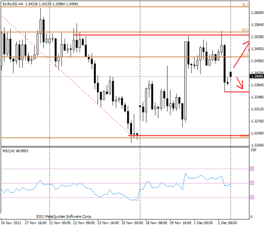The width and height of the screenshot is (264, 226).
Task: Click the RSI scale 100 label
Action: tap(253, 150)
